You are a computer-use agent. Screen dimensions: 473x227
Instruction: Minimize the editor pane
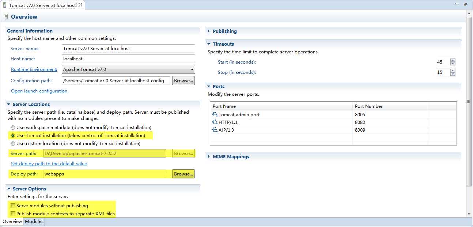[457, 4]
